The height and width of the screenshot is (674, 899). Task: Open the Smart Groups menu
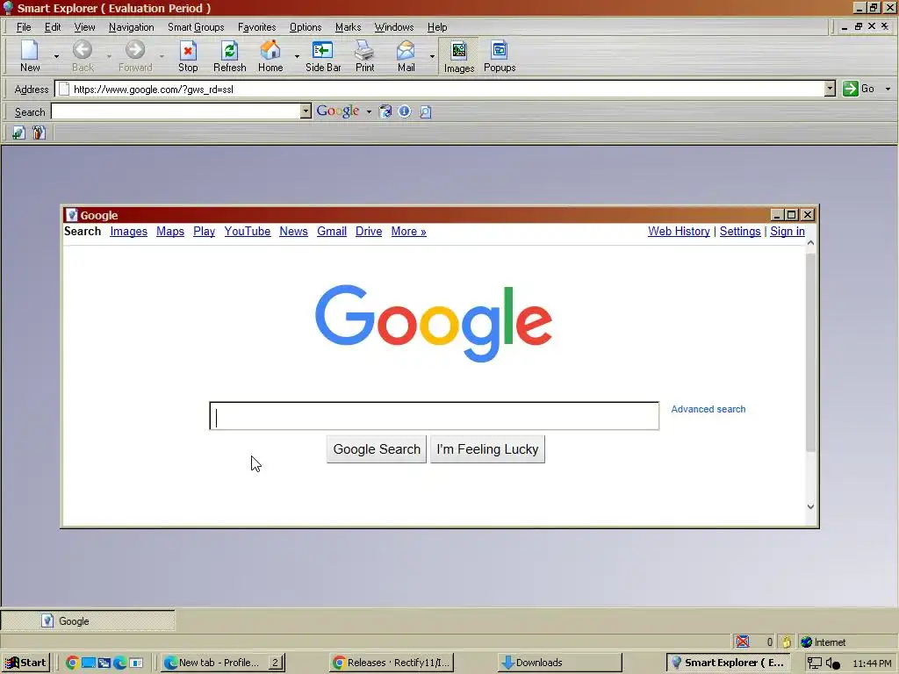coord(196,27)
